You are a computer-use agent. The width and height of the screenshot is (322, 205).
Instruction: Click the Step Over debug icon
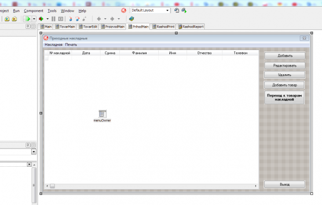[x=77, y=19]
